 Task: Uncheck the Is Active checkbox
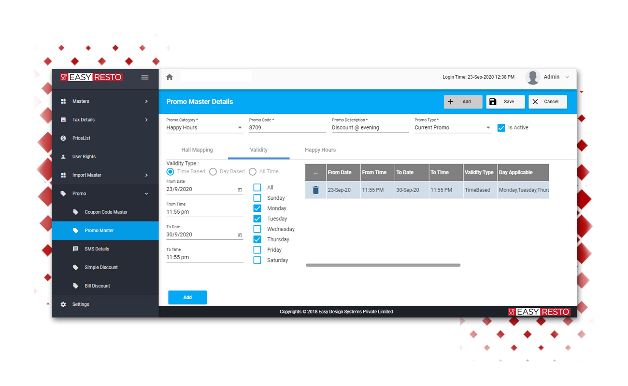pos(501,128)
